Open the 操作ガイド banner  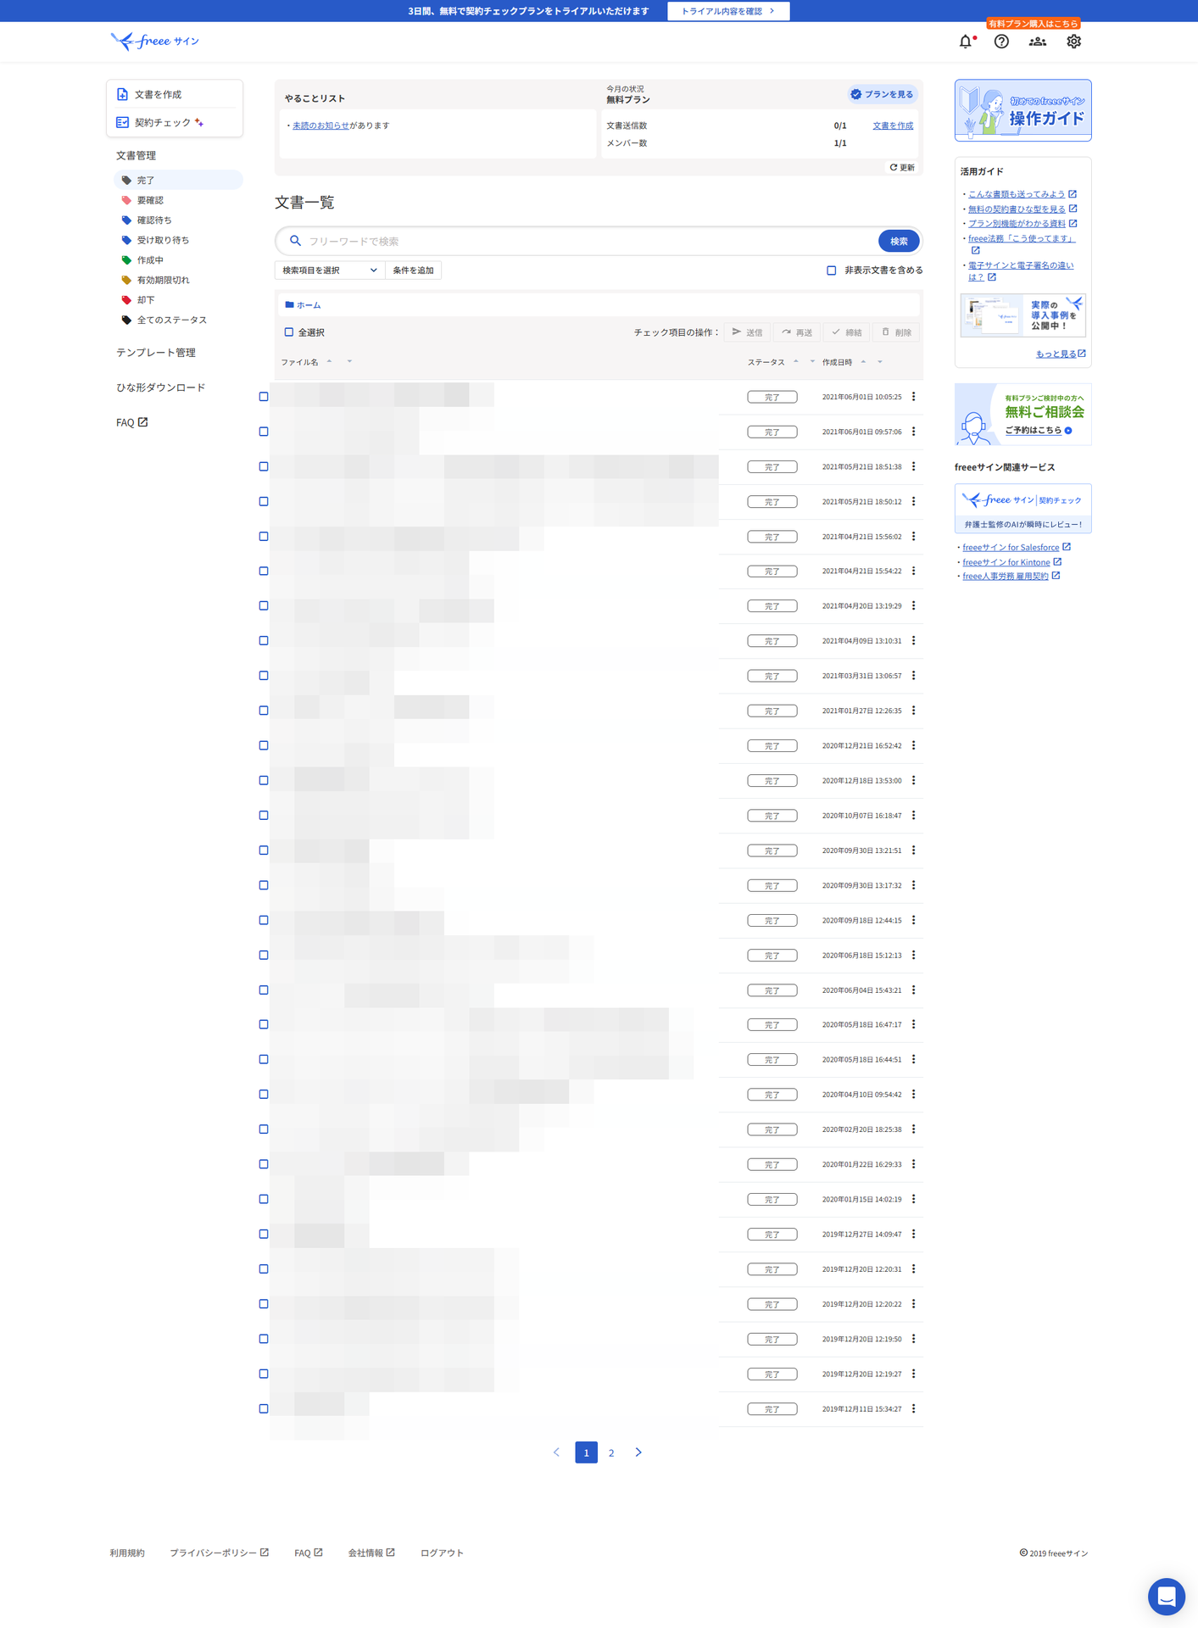point(1022,110)
